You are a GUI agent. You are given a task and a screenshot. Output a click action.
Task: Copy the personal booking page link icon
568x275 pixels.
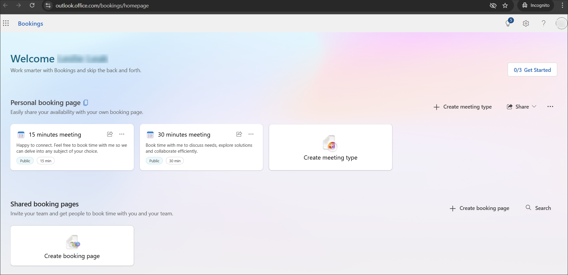pos(86,102)
